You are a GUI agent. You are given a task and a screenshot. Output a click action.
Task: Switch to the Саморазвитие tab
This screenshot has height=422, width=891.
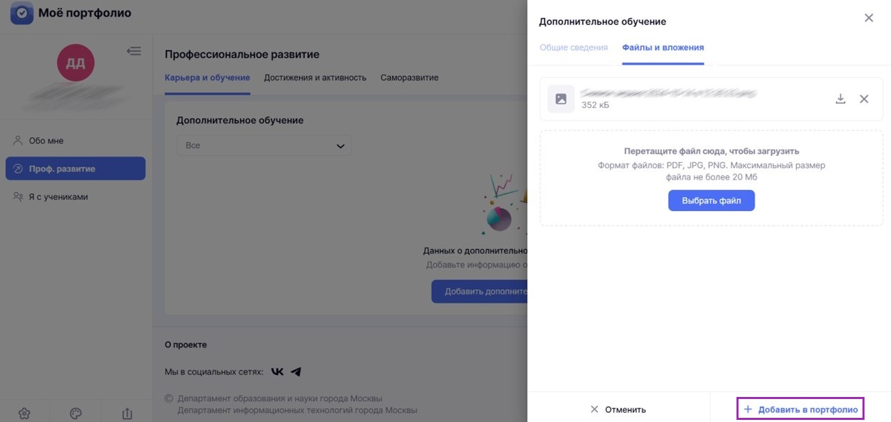pyautogui.click(x=408, y=77)
